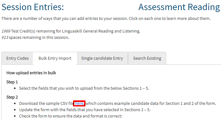Switch to the Bulk Entry Import tab
The image size is (221, 120).
(x=55, y=58)
